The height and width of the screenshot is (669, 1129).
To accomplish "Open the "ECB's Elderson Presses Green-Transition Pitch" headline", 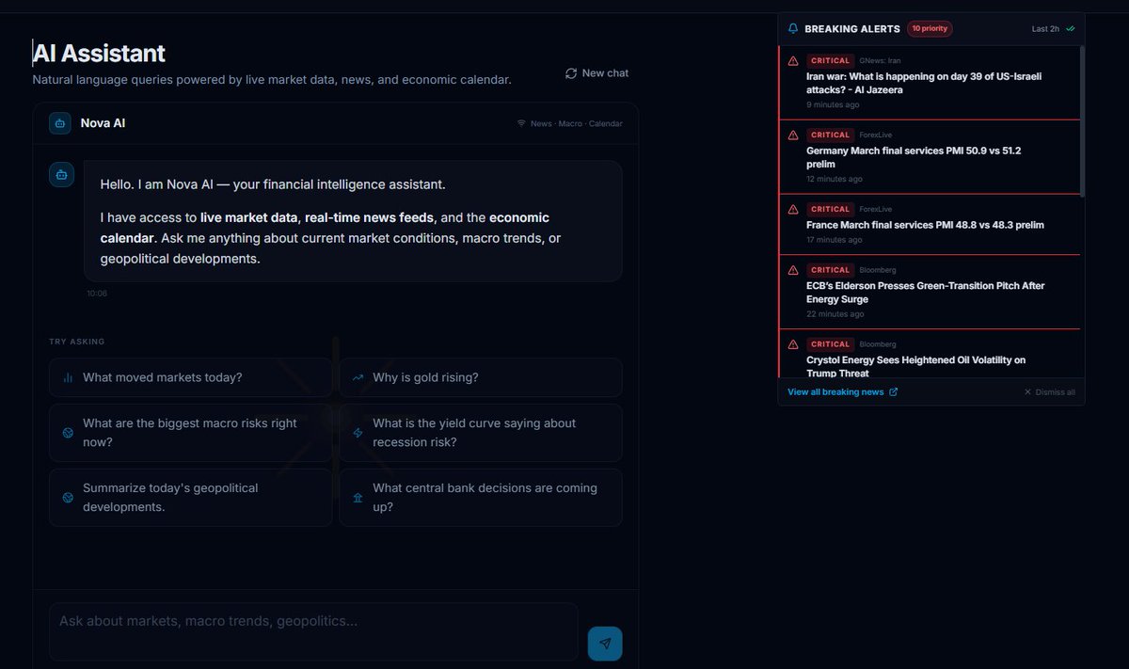I will pyautogui.click(x=926, y=293).
